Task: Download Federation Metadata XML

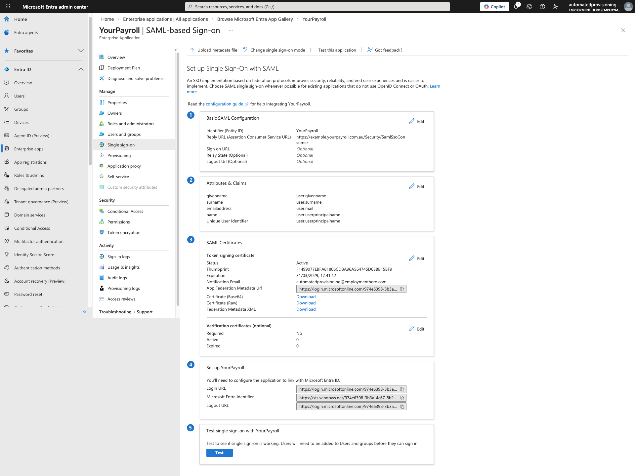Action: click(x=306, y=309)
